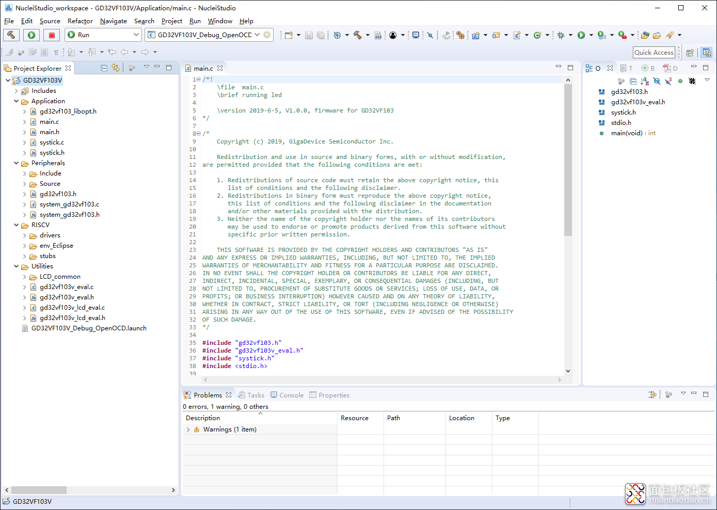Click the new C source file icon
Screen dimensions: 717x510
517,35
